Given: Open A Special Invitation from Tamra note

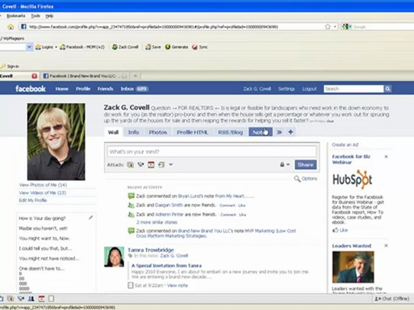Looking at the screenshot, I should pyautogui.click(x=166, y=266).
